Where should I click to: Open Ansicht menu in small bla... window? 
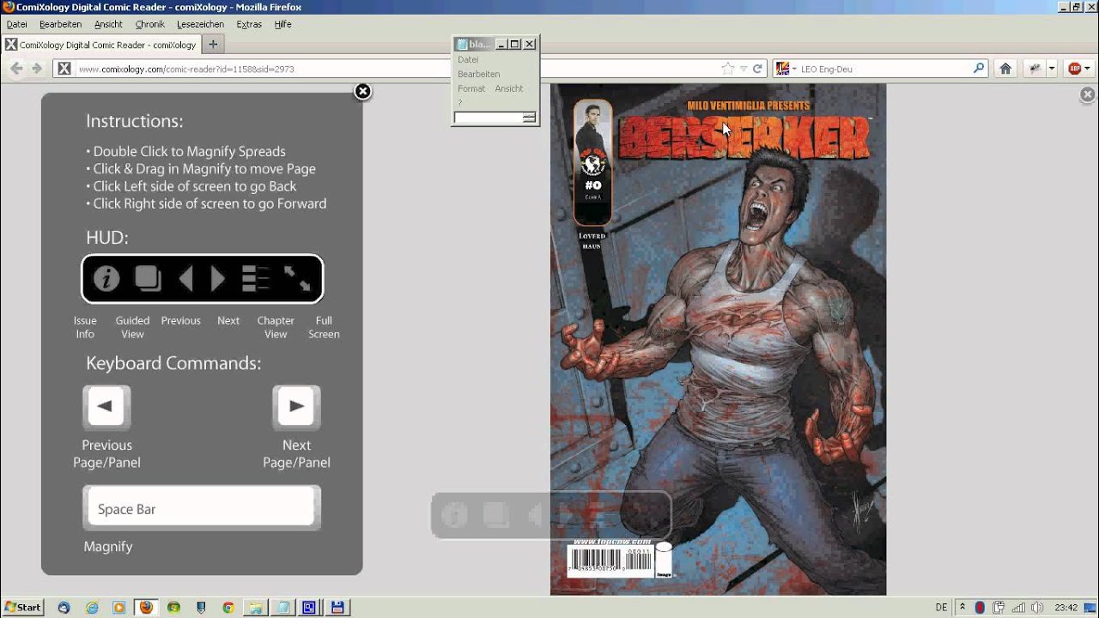coord(509,88)
